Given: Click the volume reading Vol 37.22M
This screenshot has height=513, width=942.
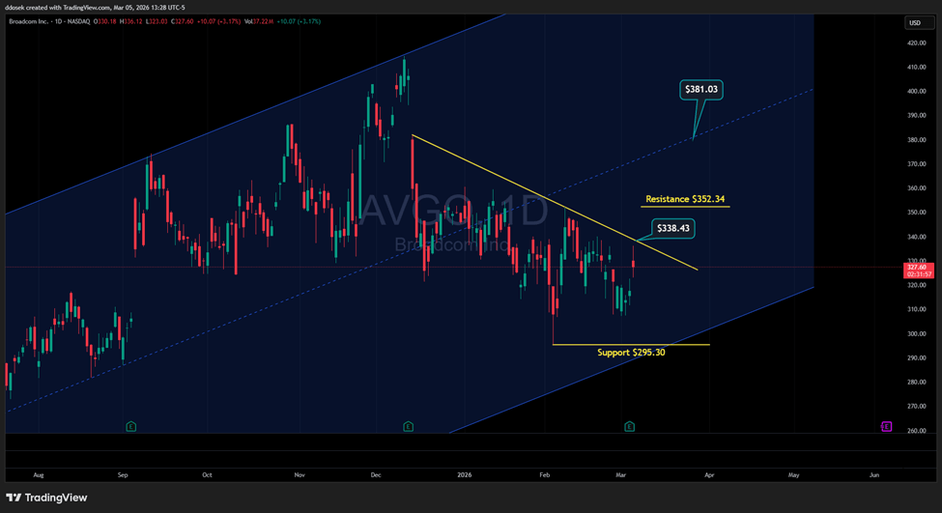Looking at the screenshot, I should pyautogui.click(x=259, y=21).
